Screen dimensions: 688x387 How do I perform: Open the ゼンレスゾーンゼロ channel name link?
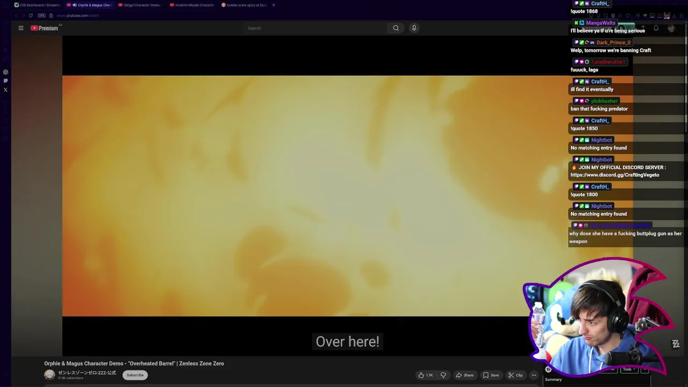coord(87,372)
